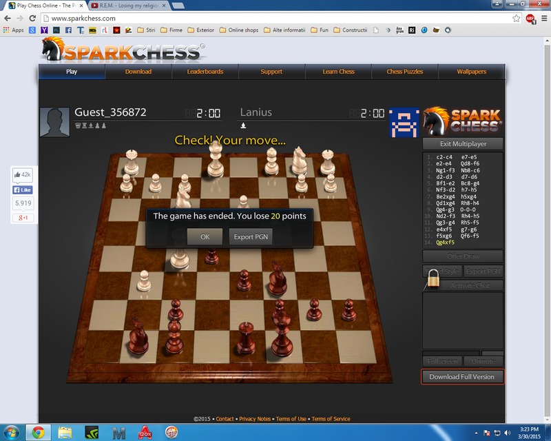Click OK in the game ended dialog
Image resolution: width=551 pixels, height=441 pixels.
coord(205,236)
